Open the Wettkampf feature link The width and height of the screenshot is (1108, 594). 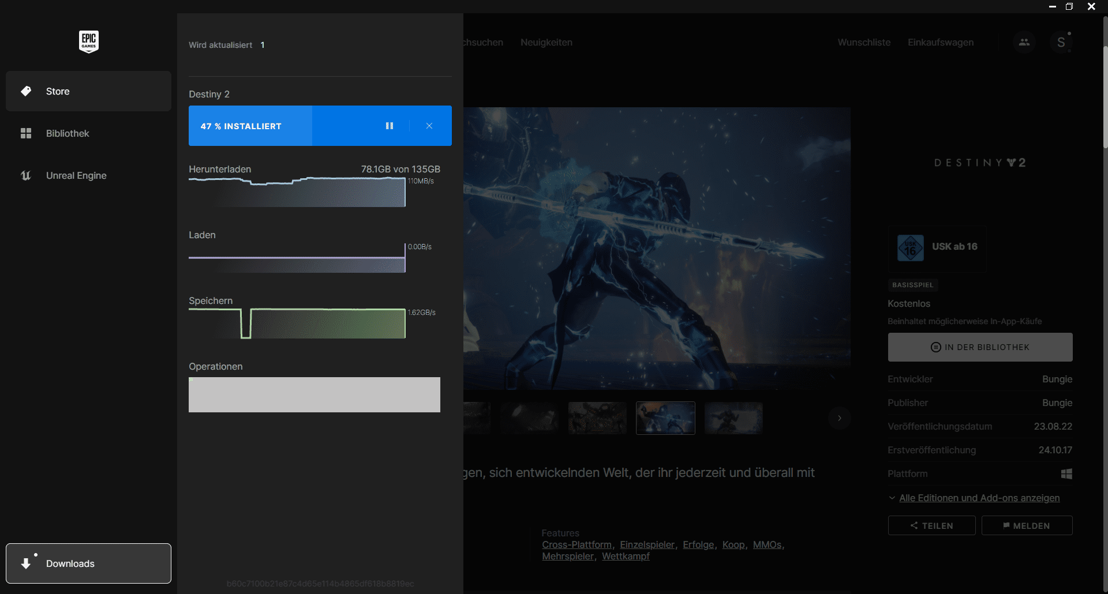point(626,557)
